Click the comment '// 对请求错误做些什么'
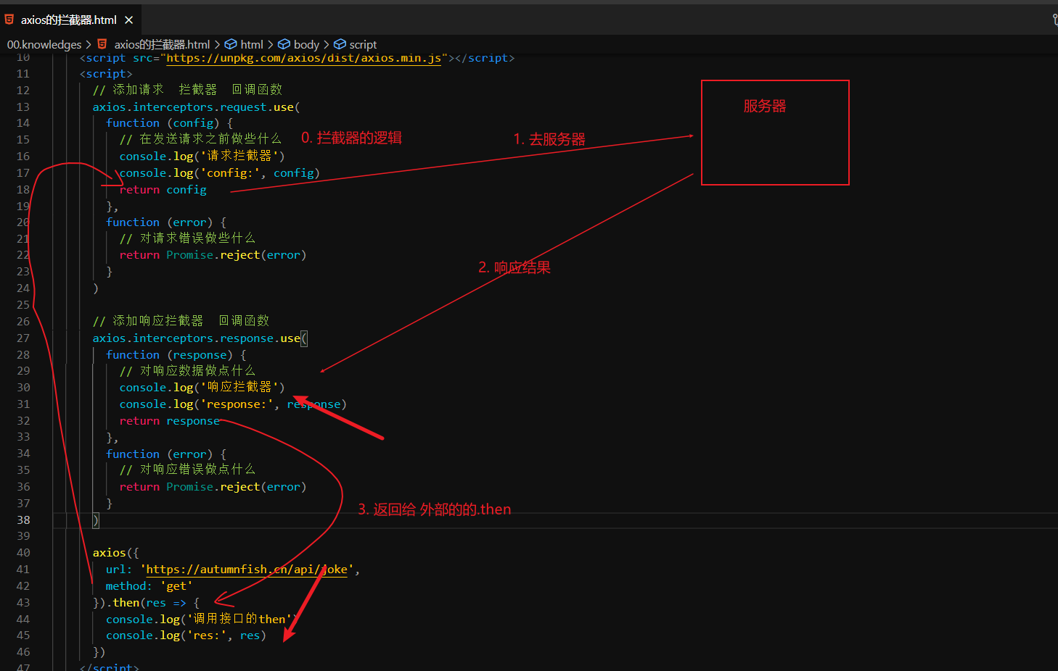The image size is (1058, 671). 187,238
